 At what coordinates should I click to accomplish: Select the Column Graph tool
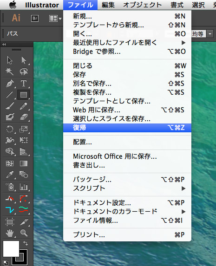24,187
